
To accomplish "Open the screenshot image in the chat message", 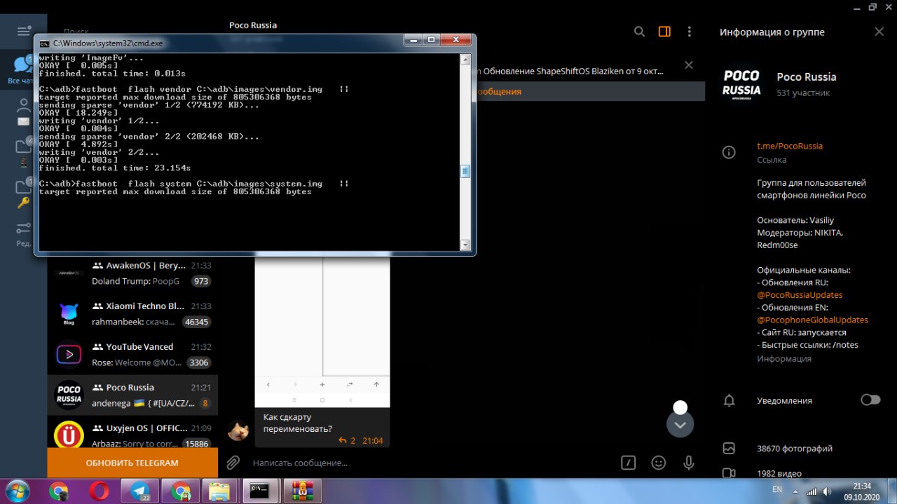I will pyautogui.click(x=322, y=332).
